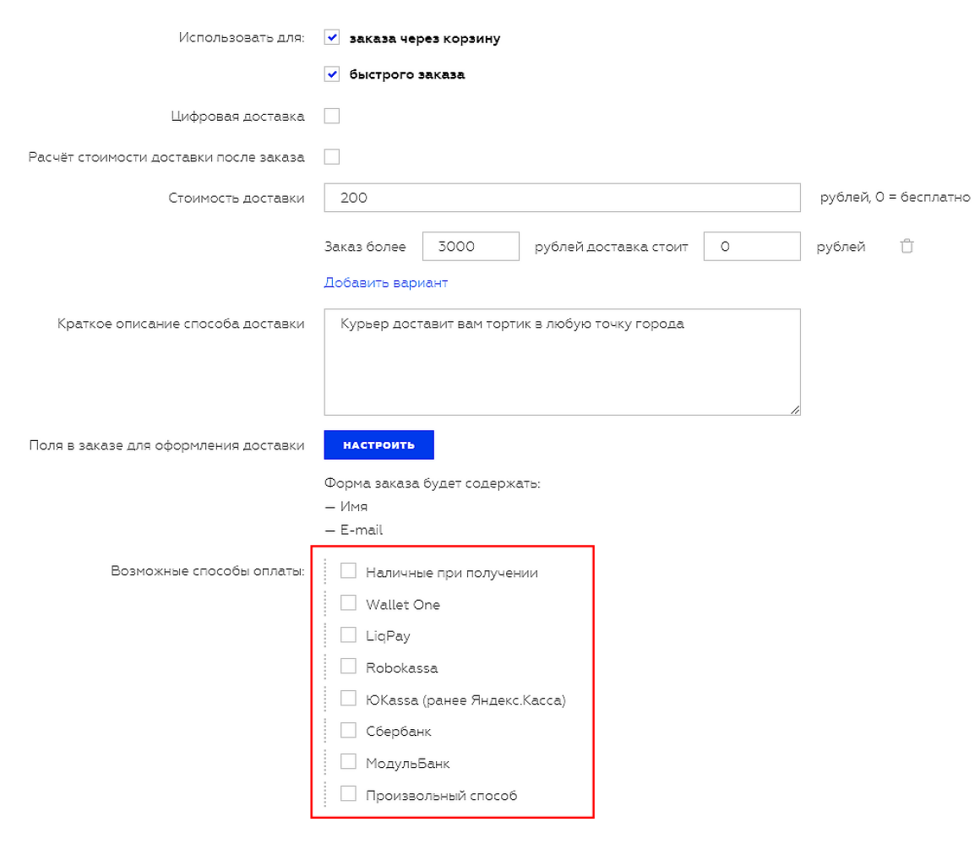
Task: Click the 'Wallet One' label text
Action: click(403, 605)
